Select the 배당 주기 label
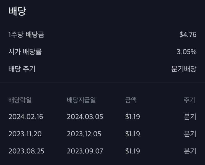The height and width of the screenshot is (165, 205). pos(22,69)
